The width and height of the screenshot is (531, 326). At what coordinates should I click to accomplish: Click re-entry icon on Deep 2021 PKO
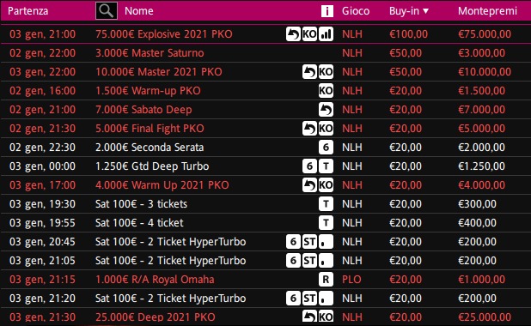click(x=309, y=317)
